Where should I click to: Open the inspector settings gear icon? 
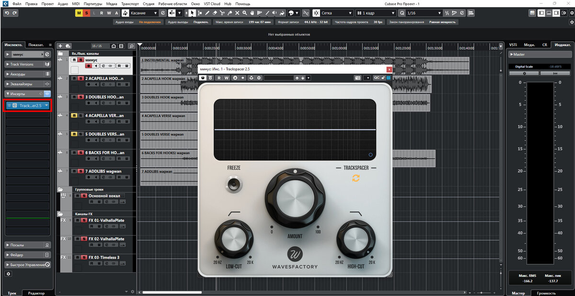[x=8, y=274]
